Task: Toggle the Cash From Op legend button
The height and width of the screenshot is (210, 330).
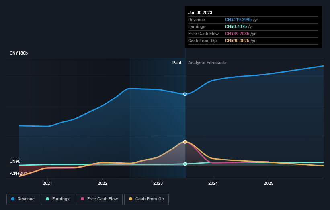Action: pos(146,199)
